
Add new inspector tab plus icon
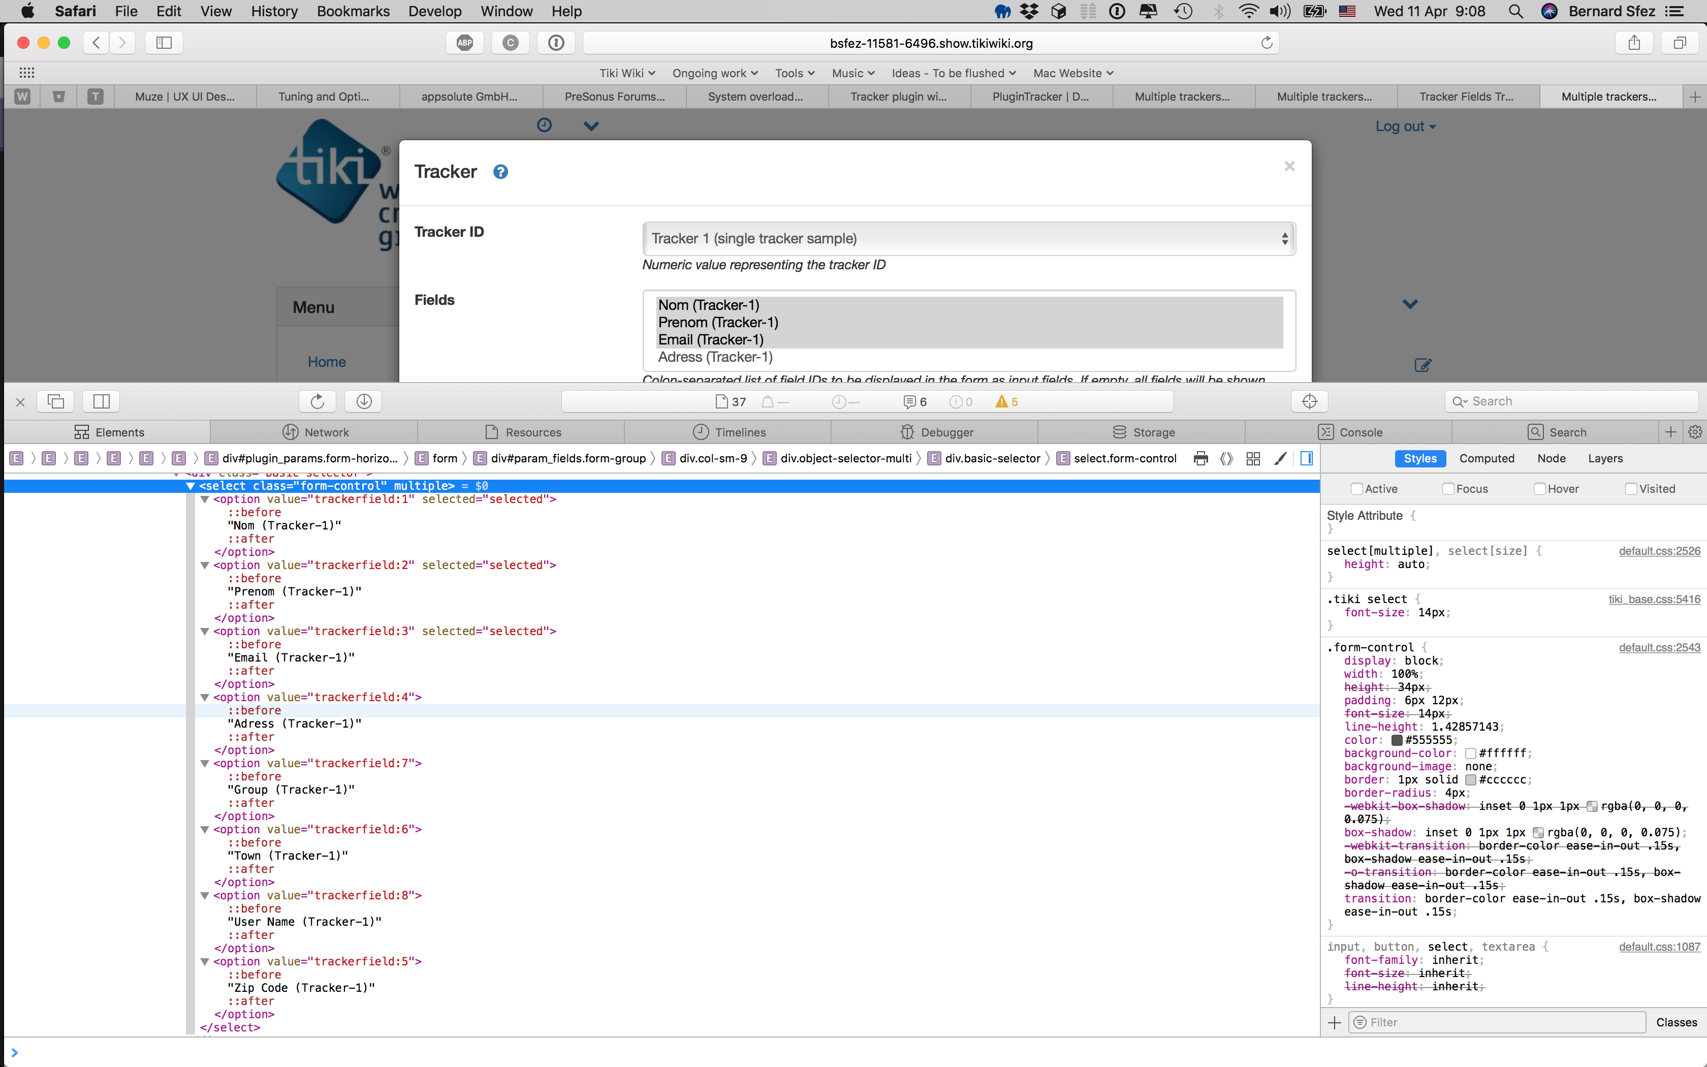[1670, 432]
